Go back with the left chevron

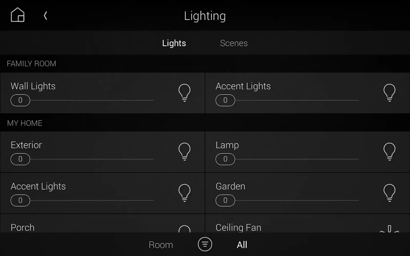(45, 15)
